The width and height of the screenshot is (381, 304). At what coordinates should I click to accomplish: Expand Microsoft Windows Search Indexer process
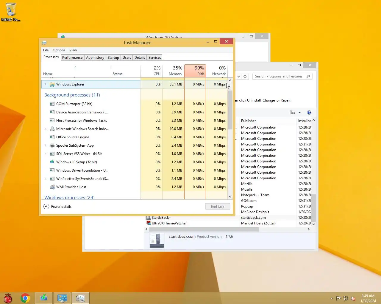pos(45,129)
